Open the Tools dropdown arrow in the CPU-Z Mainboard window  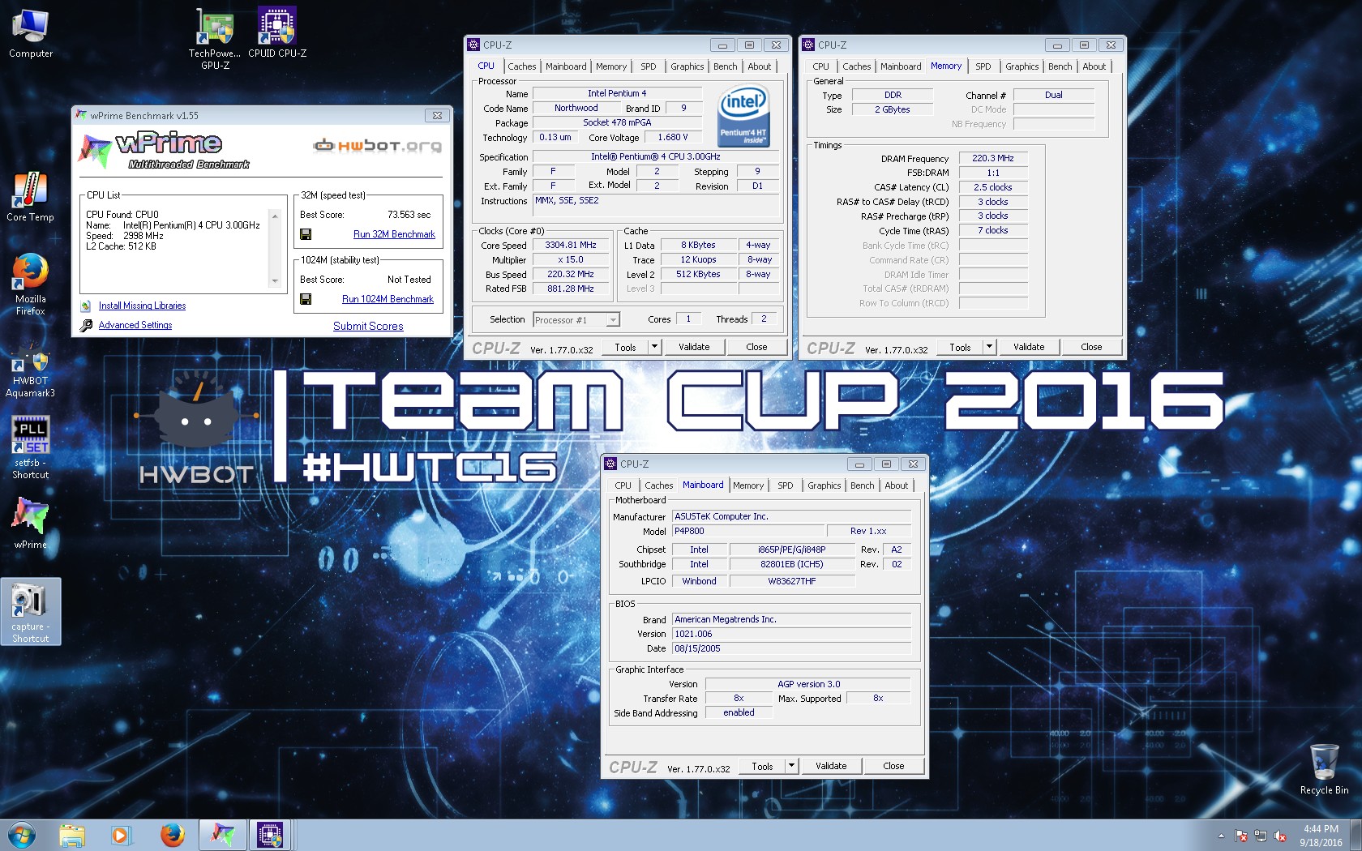point(791,766)
